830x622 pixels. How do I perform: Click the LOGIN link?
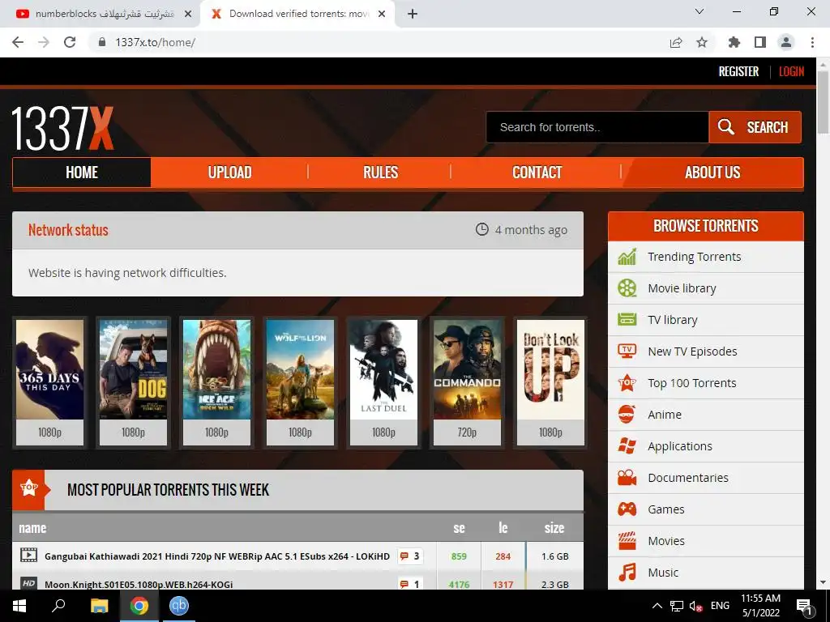pyautogui.click(x=791, y=71)
